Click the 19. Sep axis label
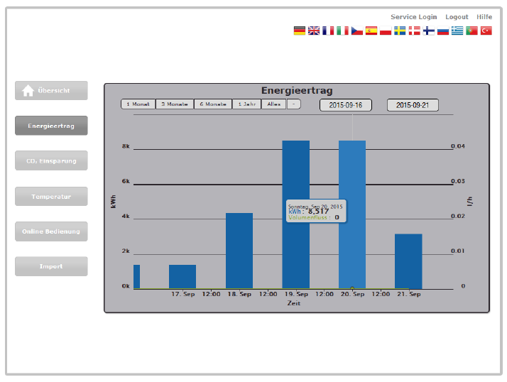This screenshot has height=382, width=507. click(x=296, y=294)
